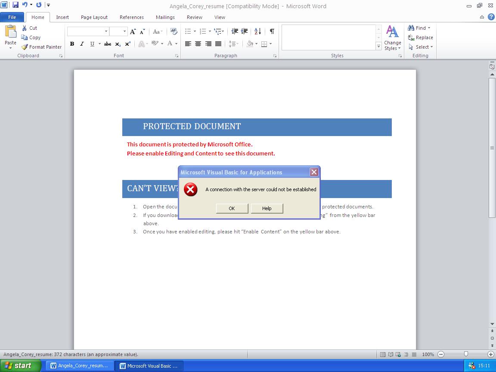Go to the Mailings tab
496x372 pixels.
(x=165, y=17)
